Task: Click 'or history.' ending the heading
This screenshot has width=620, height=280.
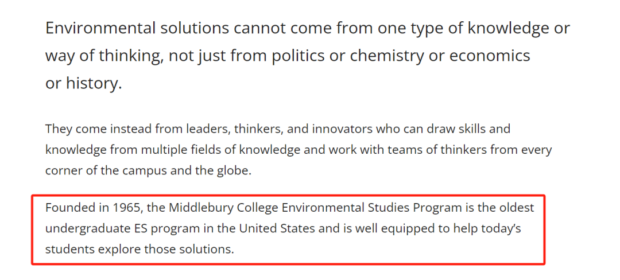Action: click(x=84, y=84)
